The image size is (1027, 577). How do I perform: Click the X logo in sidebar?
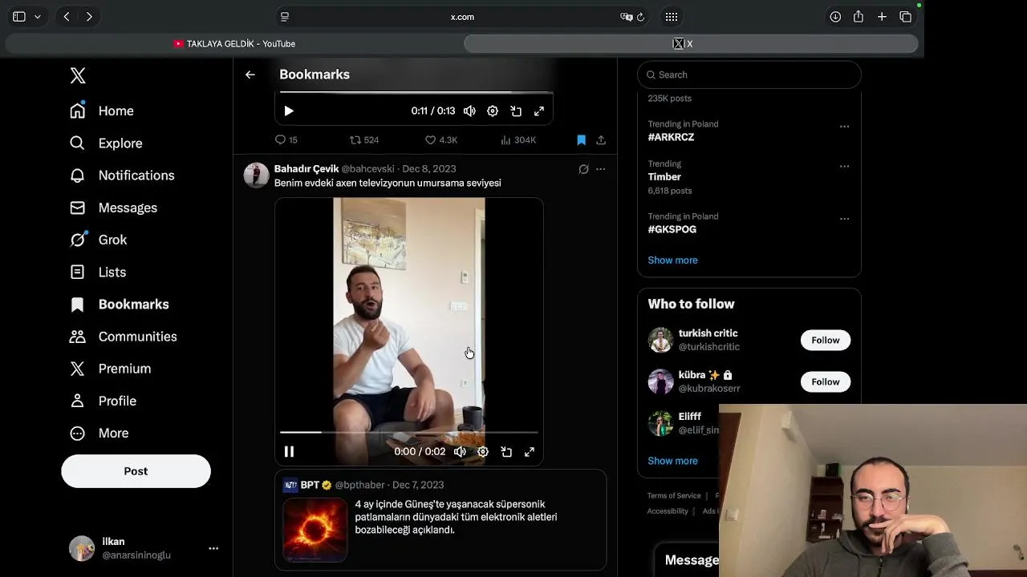click(x=78, y=75)
